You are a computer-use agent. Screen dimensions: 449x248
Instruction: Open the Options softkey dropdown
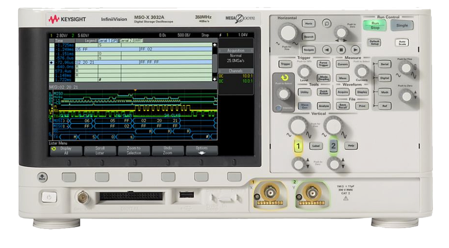[202, 151]
